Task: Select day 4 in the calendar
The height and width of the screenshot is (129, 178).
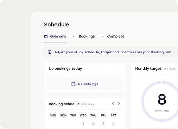Action: (x=113, y=124)
